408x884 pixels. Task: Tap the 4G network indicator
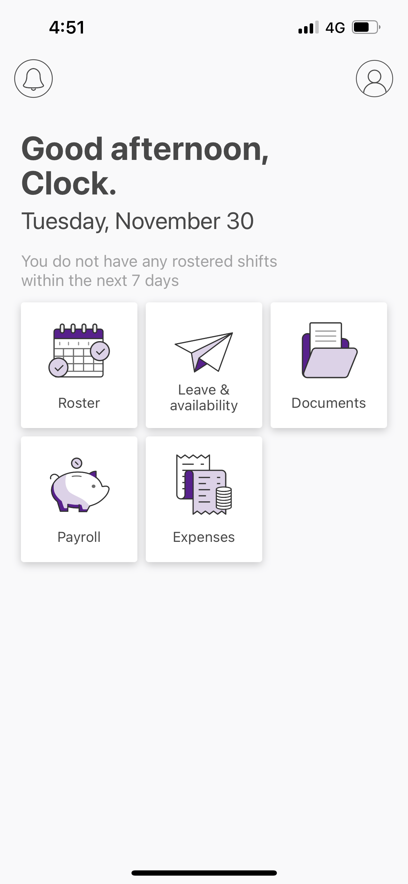pos(335,27)
